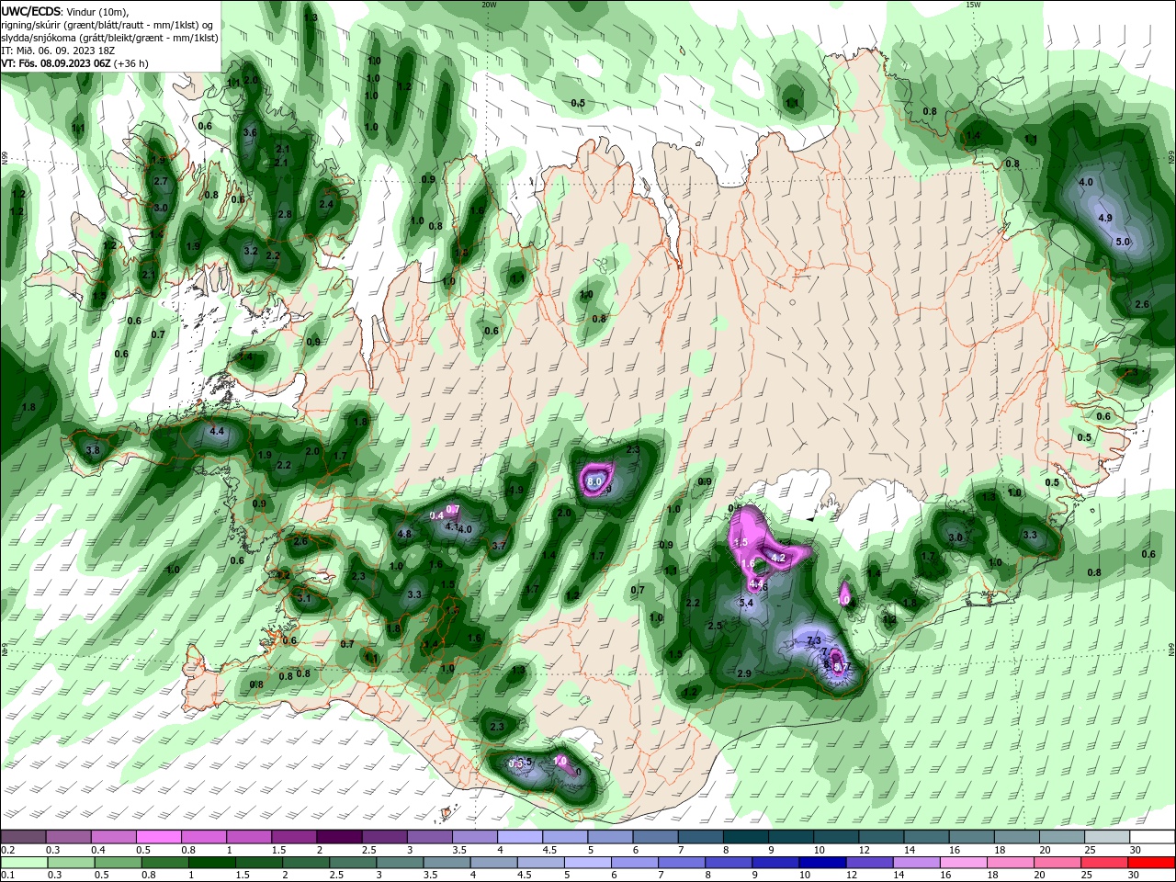This screenshot has width=1176, height=882.
Task: Select the darkest purple 2 swatch, upper legend row
Action: coord(338,836)
